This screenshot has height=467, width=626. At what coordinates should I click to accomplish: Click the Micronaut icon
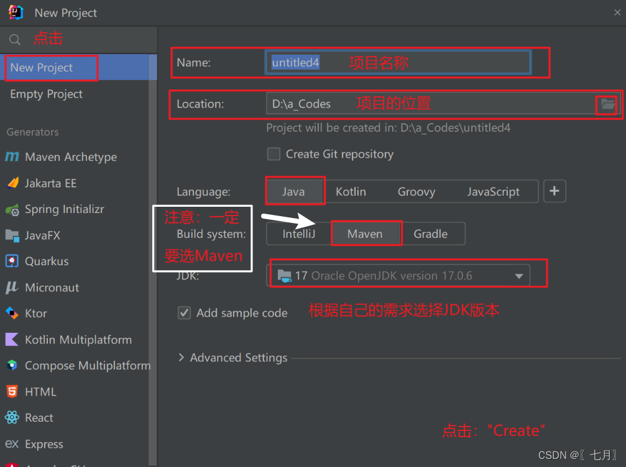[12, 287]
